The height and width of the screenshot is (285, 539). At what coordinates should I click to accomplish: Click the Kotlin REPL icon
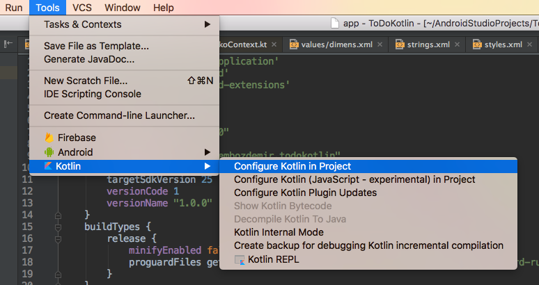coord(240,260)
